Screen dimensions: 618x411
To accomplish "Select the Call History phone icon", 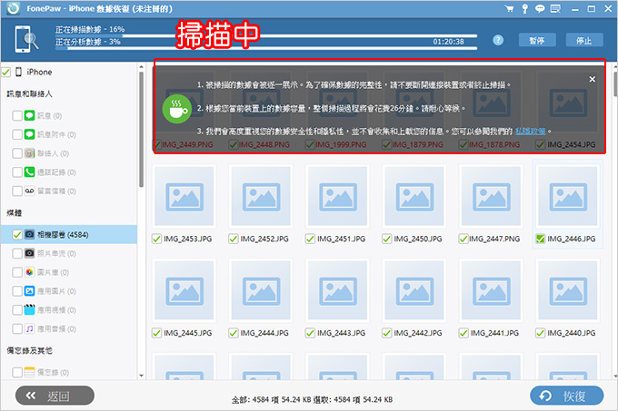I will 30,171.
